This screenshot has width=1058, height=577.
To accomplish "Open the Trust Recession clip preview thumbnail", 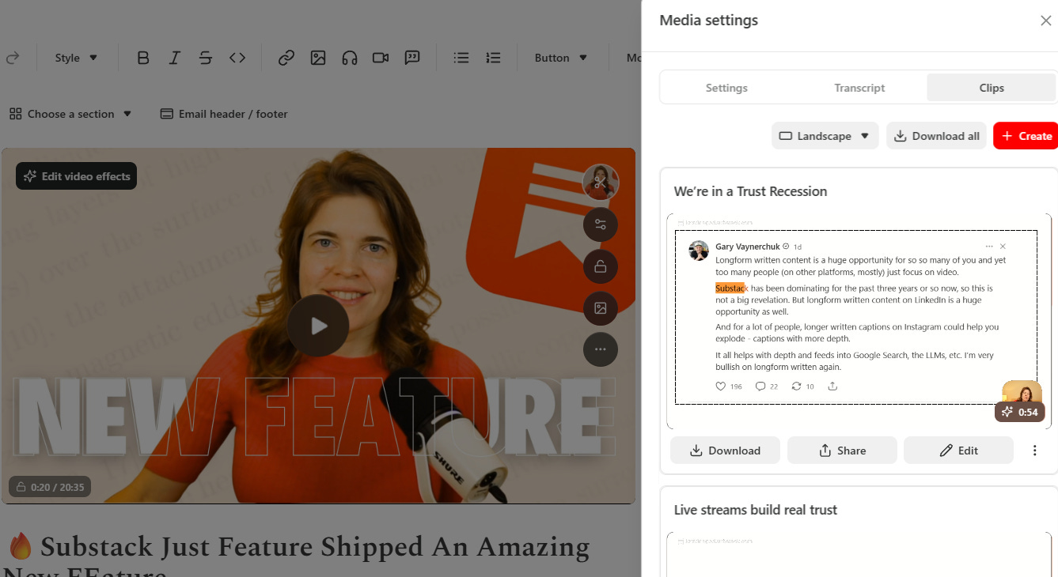I will point(859,322).
